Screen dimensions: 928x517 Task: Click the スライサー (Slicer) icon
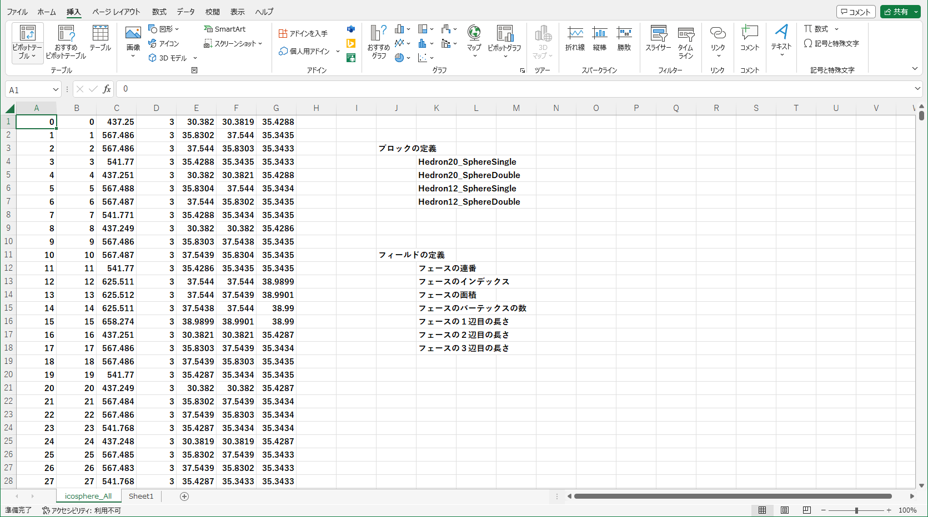(x=659, y=33)
